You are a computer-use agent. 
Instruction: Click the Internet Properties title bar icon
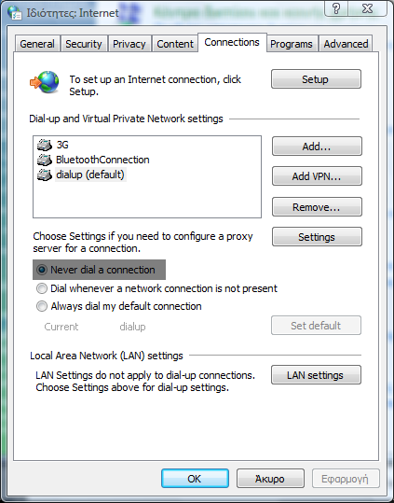(x=14, y=13)
